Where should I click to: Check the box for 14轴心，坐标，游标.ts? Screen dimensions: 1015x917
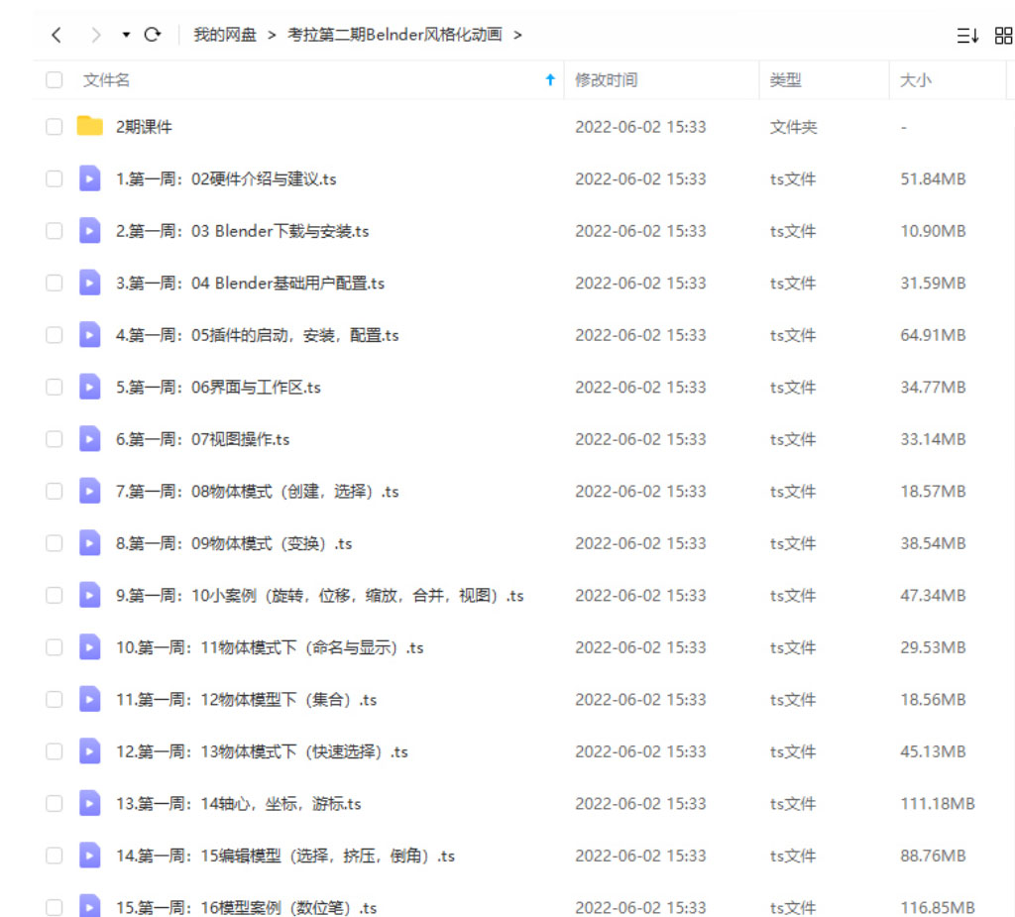[x=55, y=804]
